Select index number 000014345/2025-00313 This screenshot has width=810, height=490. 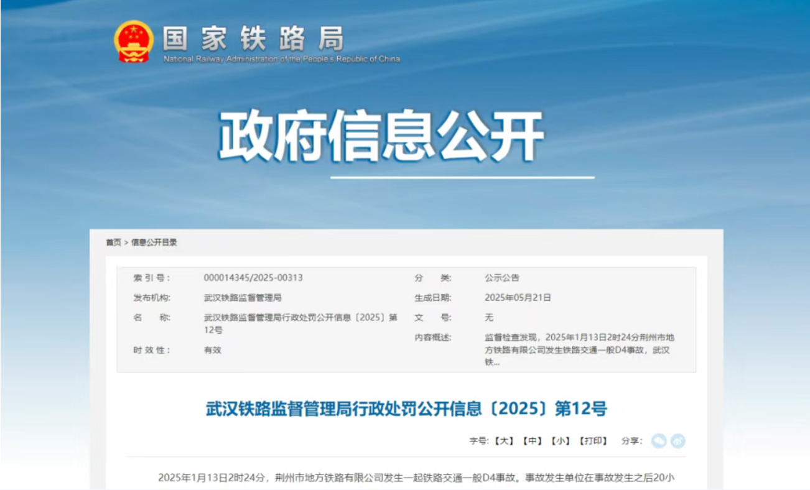[x=253, y=278]
